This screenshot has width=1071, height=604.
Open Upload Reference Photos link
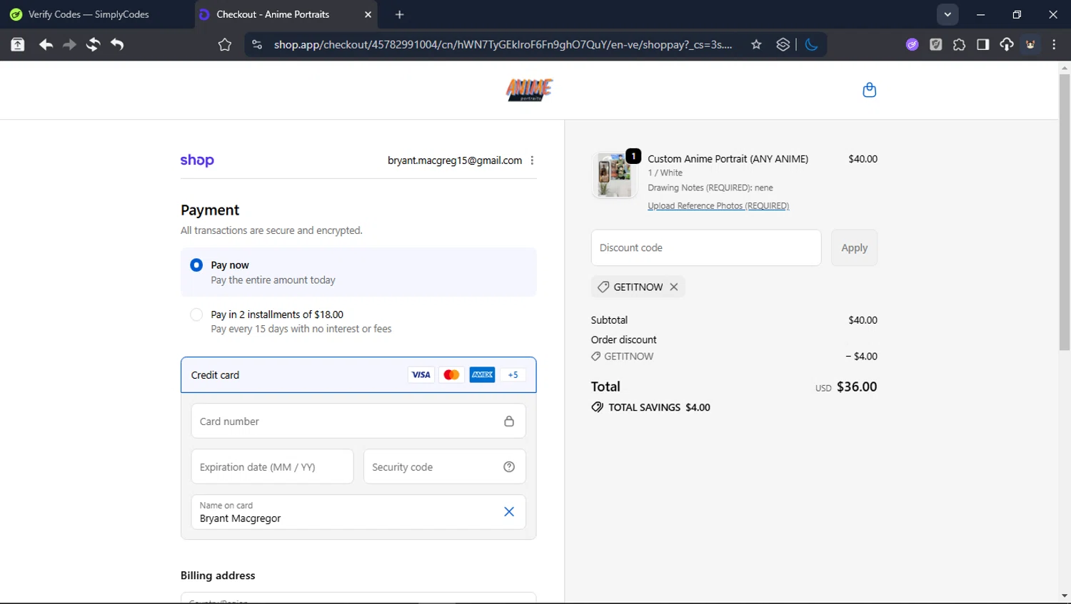[x=718, y=206]
